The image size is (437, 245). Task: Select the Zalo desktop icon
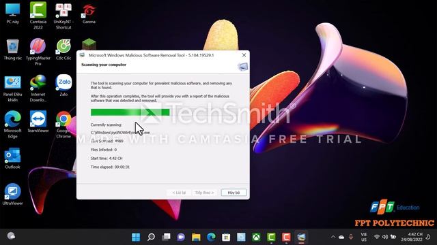tap(64, 86)
